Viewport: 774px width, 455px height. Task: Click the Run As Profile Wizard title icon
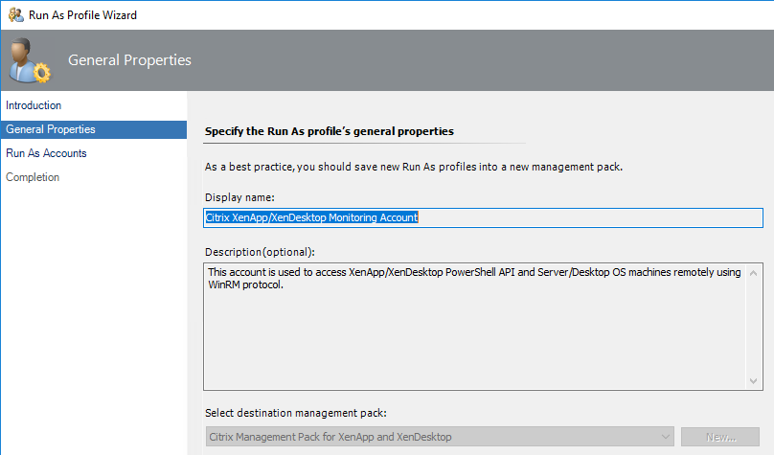[x=15, y=15]
